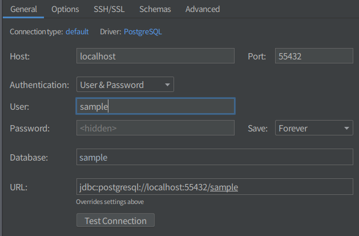
Task: Open the Options tab
Action: [x=65, y=9]
